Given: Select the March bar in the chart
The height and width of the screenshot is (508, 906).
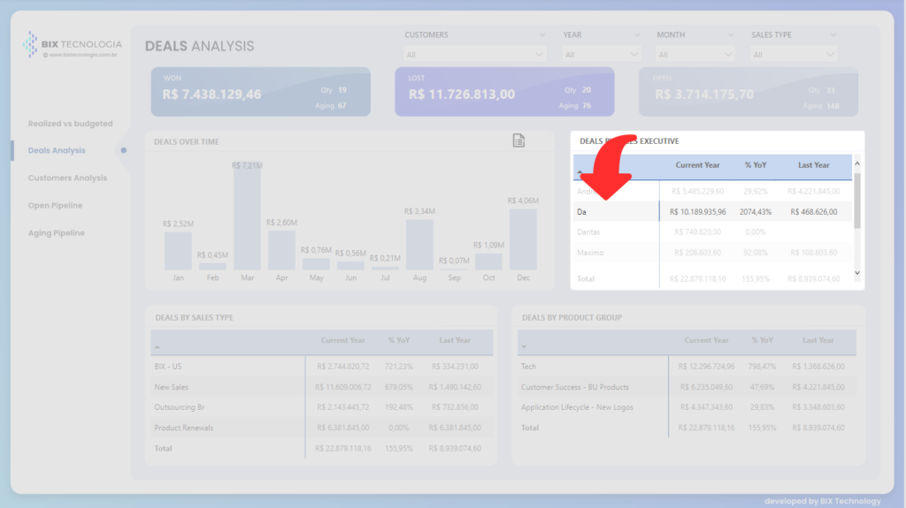Looking at the screenshot, I should click(x=247, y=219).
